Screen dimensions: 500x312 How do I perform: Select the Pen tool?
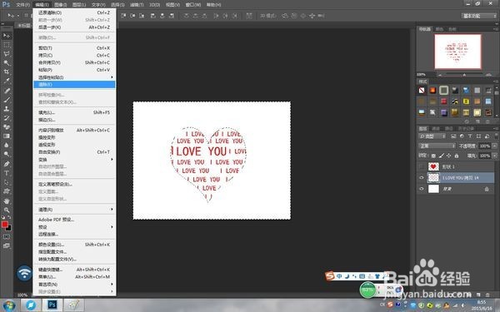[x=7, y=164]
